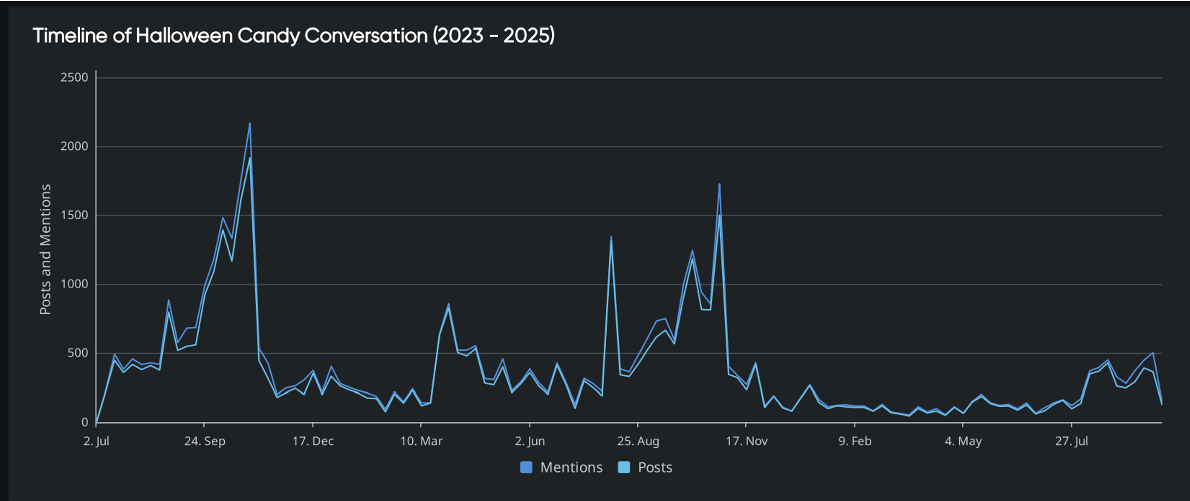
Task: Click the Mentions legend color swatch
Action: pyautogui.click(x=526, y=467)
